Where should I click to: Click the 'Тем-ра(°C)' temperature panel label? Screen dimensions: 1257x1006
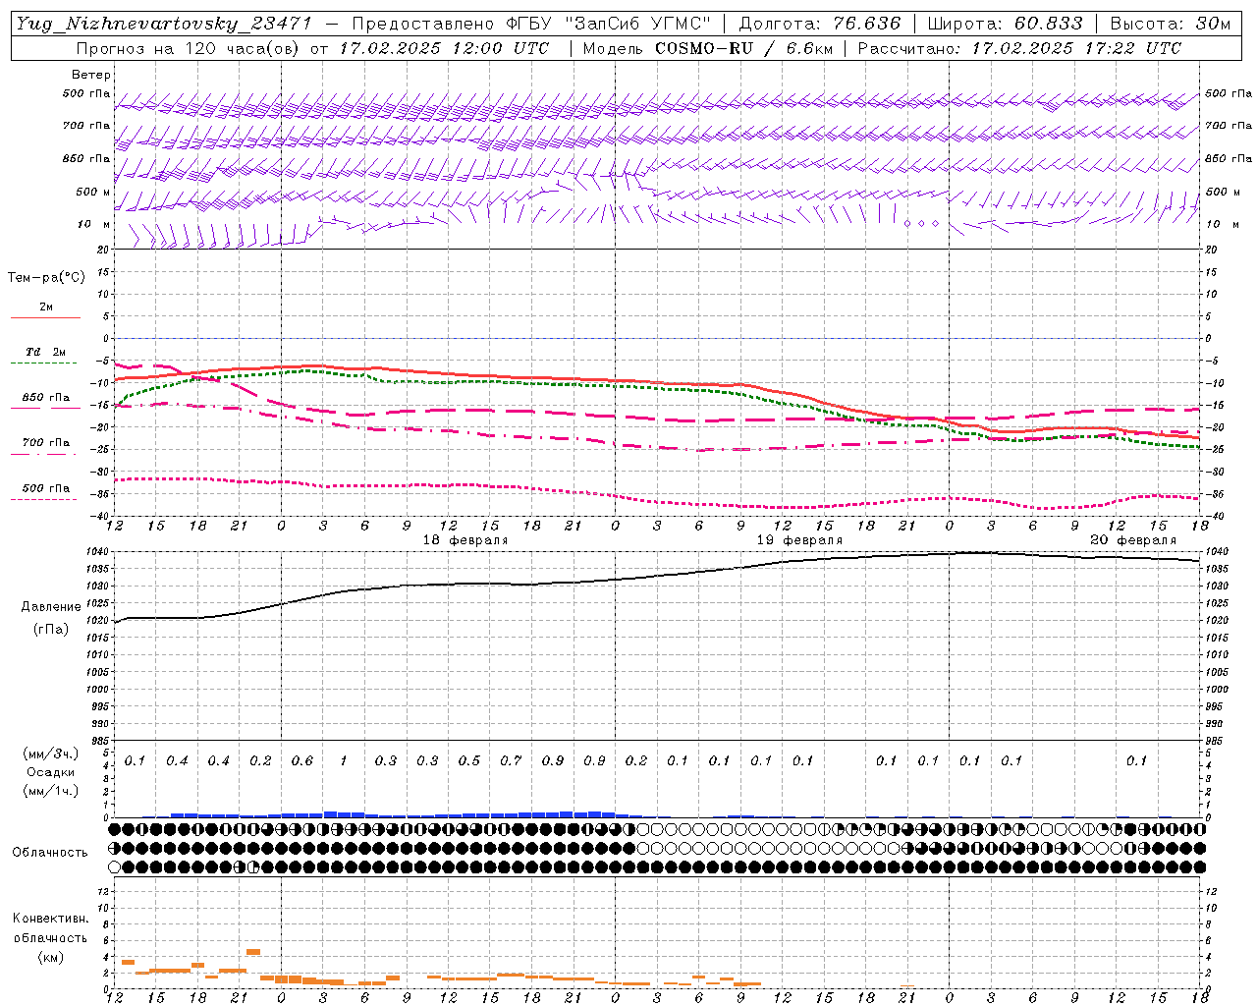(x=46, y=277)
